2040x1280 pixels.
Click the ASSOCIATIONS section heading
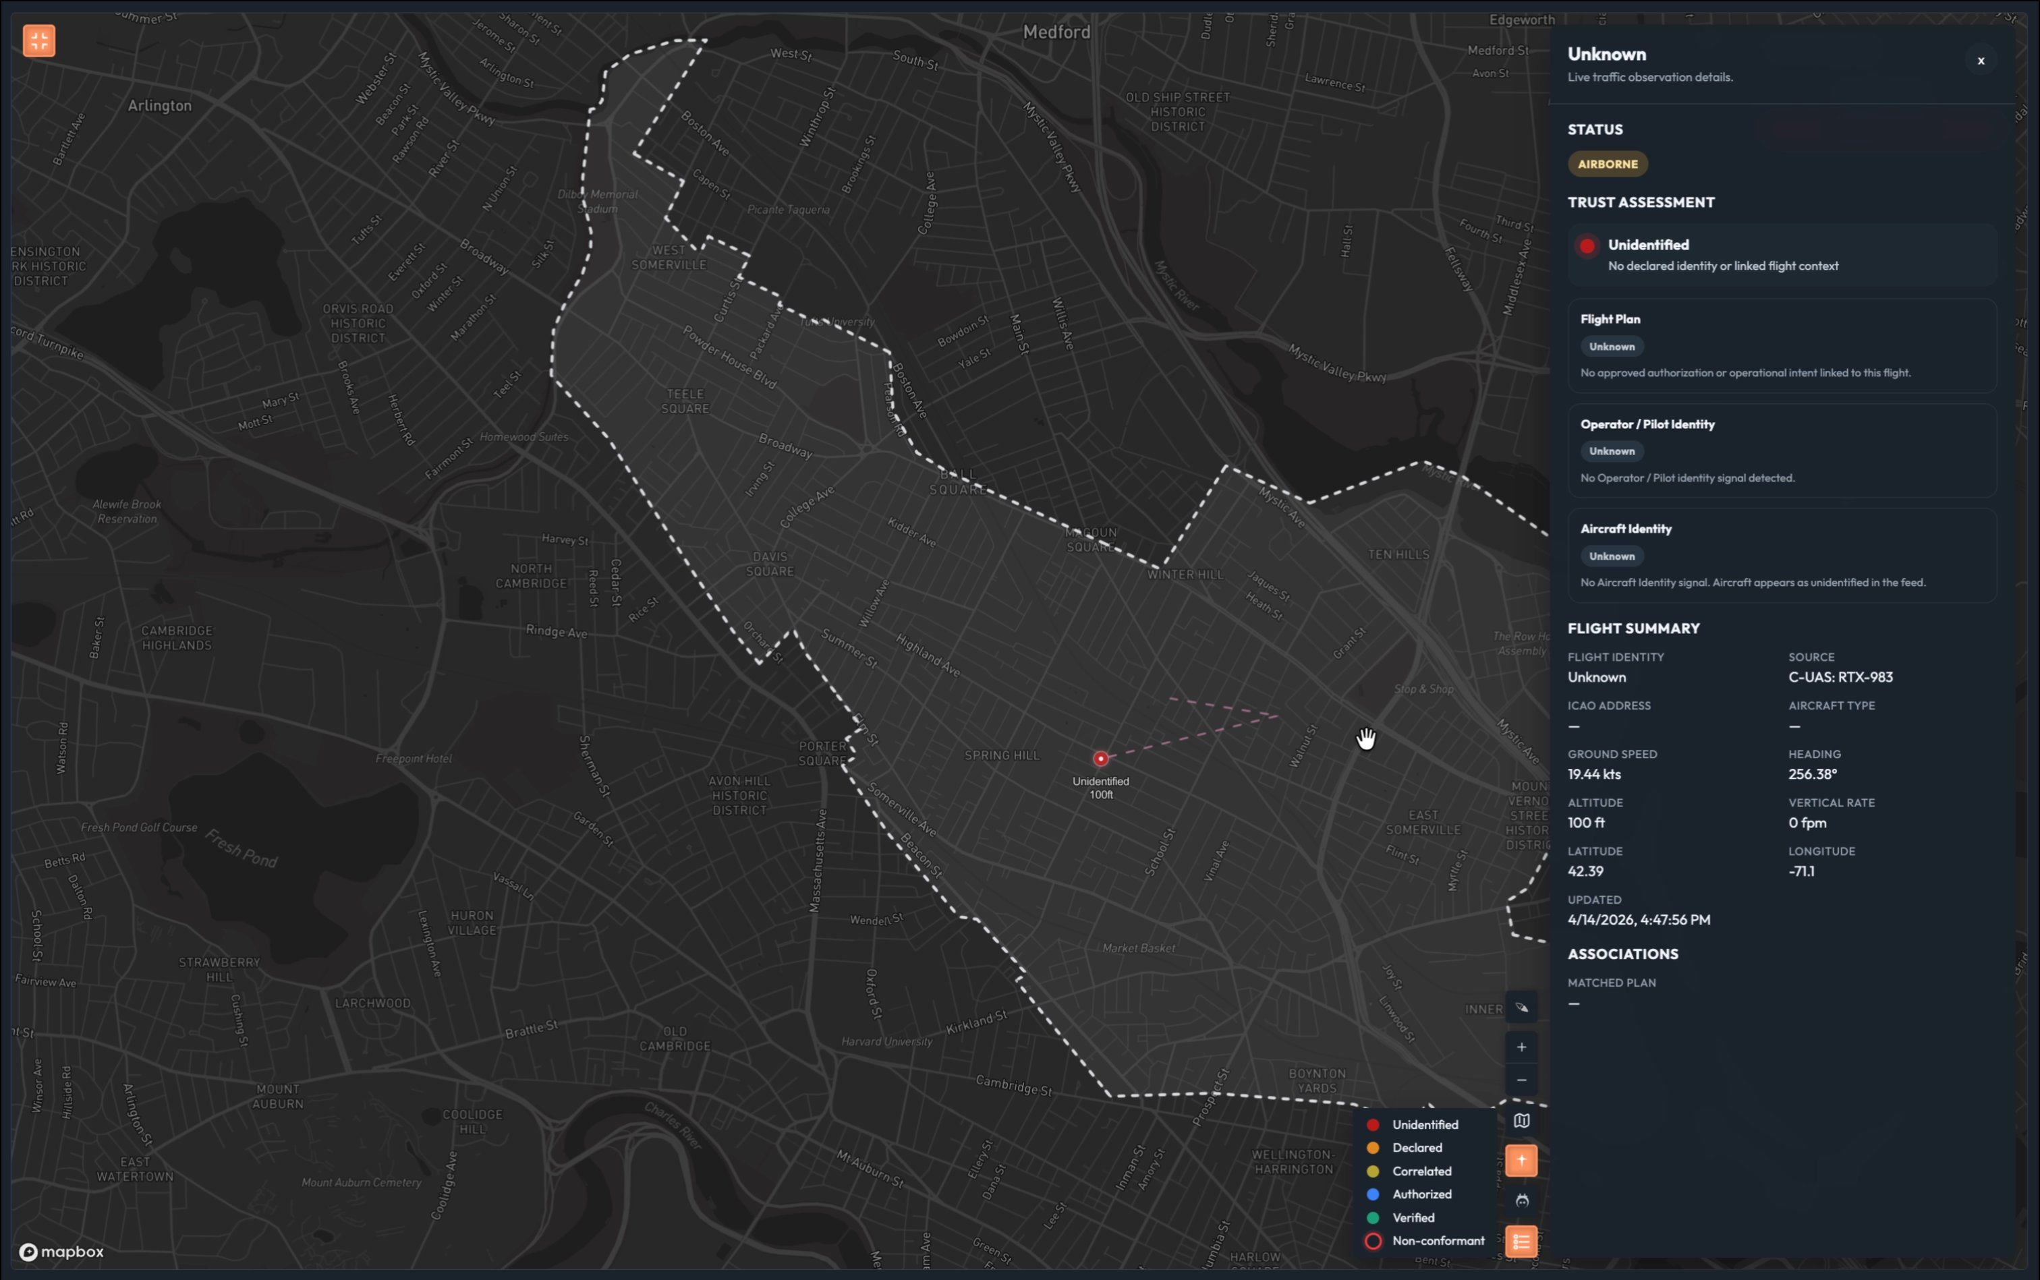1622,954
